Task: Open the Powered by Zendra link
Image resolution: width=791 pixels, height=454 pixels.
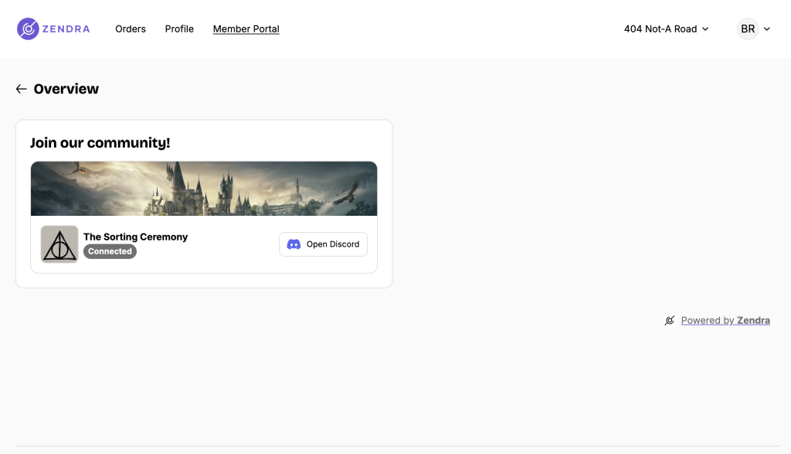Action: (x=725, y=320)
